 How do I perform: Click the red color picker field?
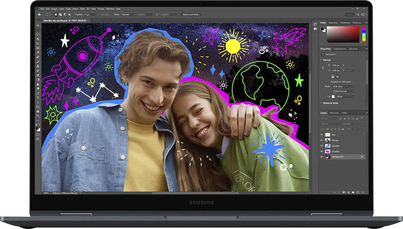(343, 34)
